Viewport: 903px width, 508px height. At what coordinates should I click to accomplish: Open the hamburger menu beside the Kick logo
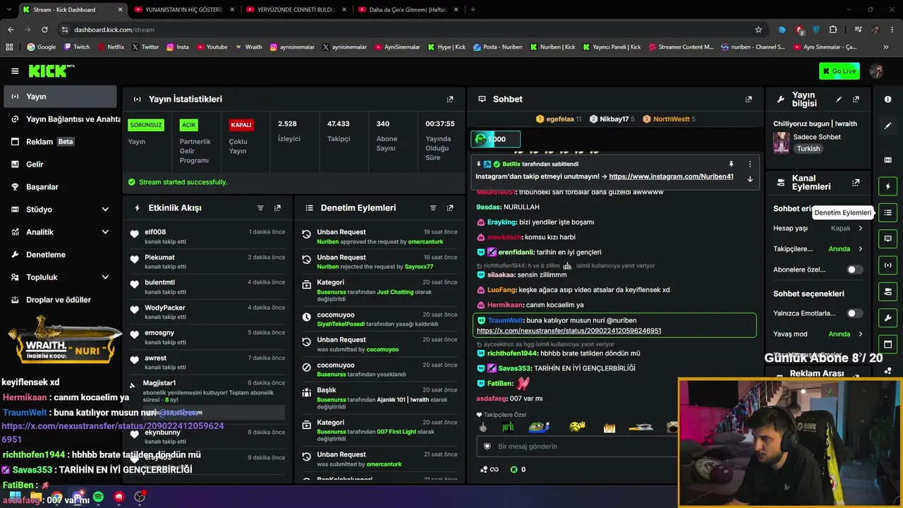coord(15,71)
